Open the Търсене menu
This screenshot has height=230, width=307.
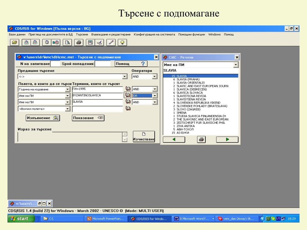82,34
